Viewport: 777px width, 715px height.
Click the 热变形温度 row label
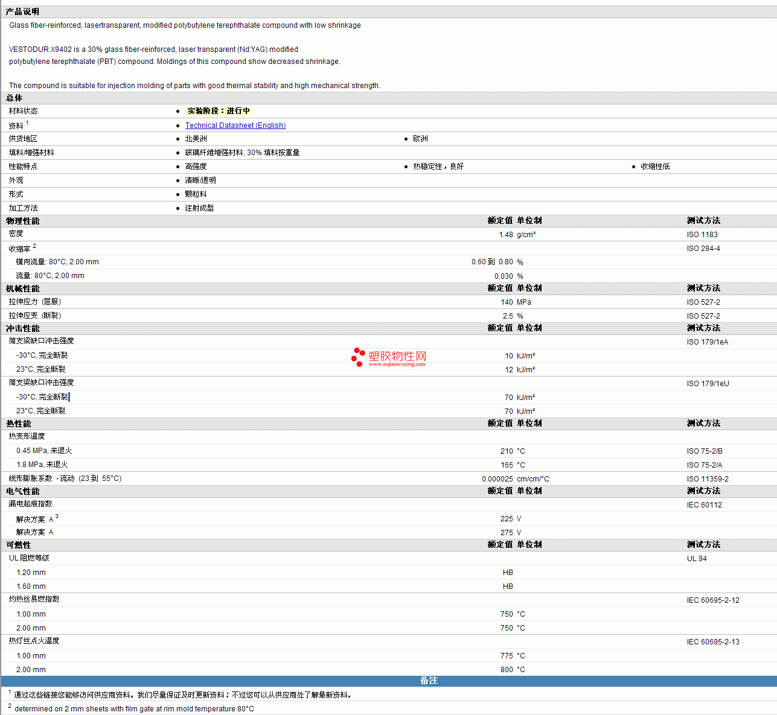coord(27,436)
